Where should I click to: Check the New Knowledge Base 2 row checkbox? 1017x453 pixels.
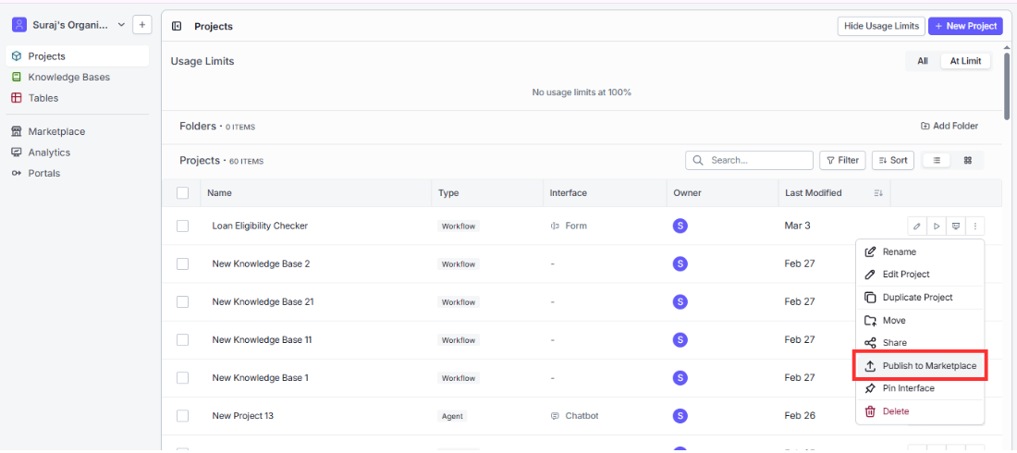183,264
